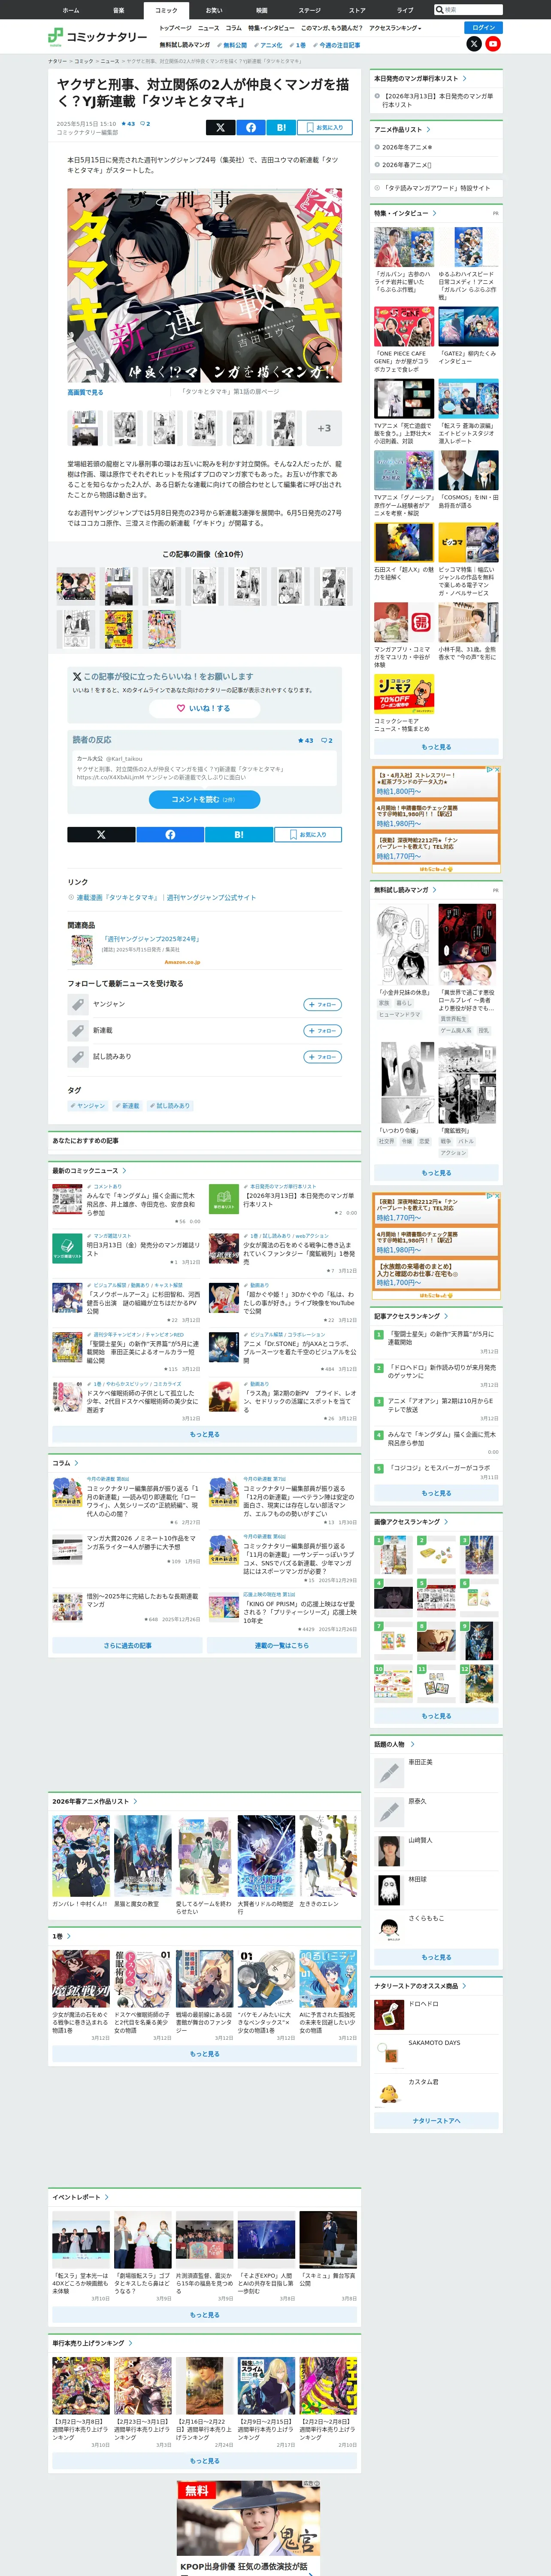Toggle お気に入り bookmark under the headline
This screenshot has width=551, height=2576.
(325, 127)
